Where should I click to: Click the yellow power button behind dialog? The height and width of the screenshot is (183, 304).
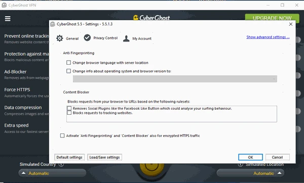pos(152,169)
